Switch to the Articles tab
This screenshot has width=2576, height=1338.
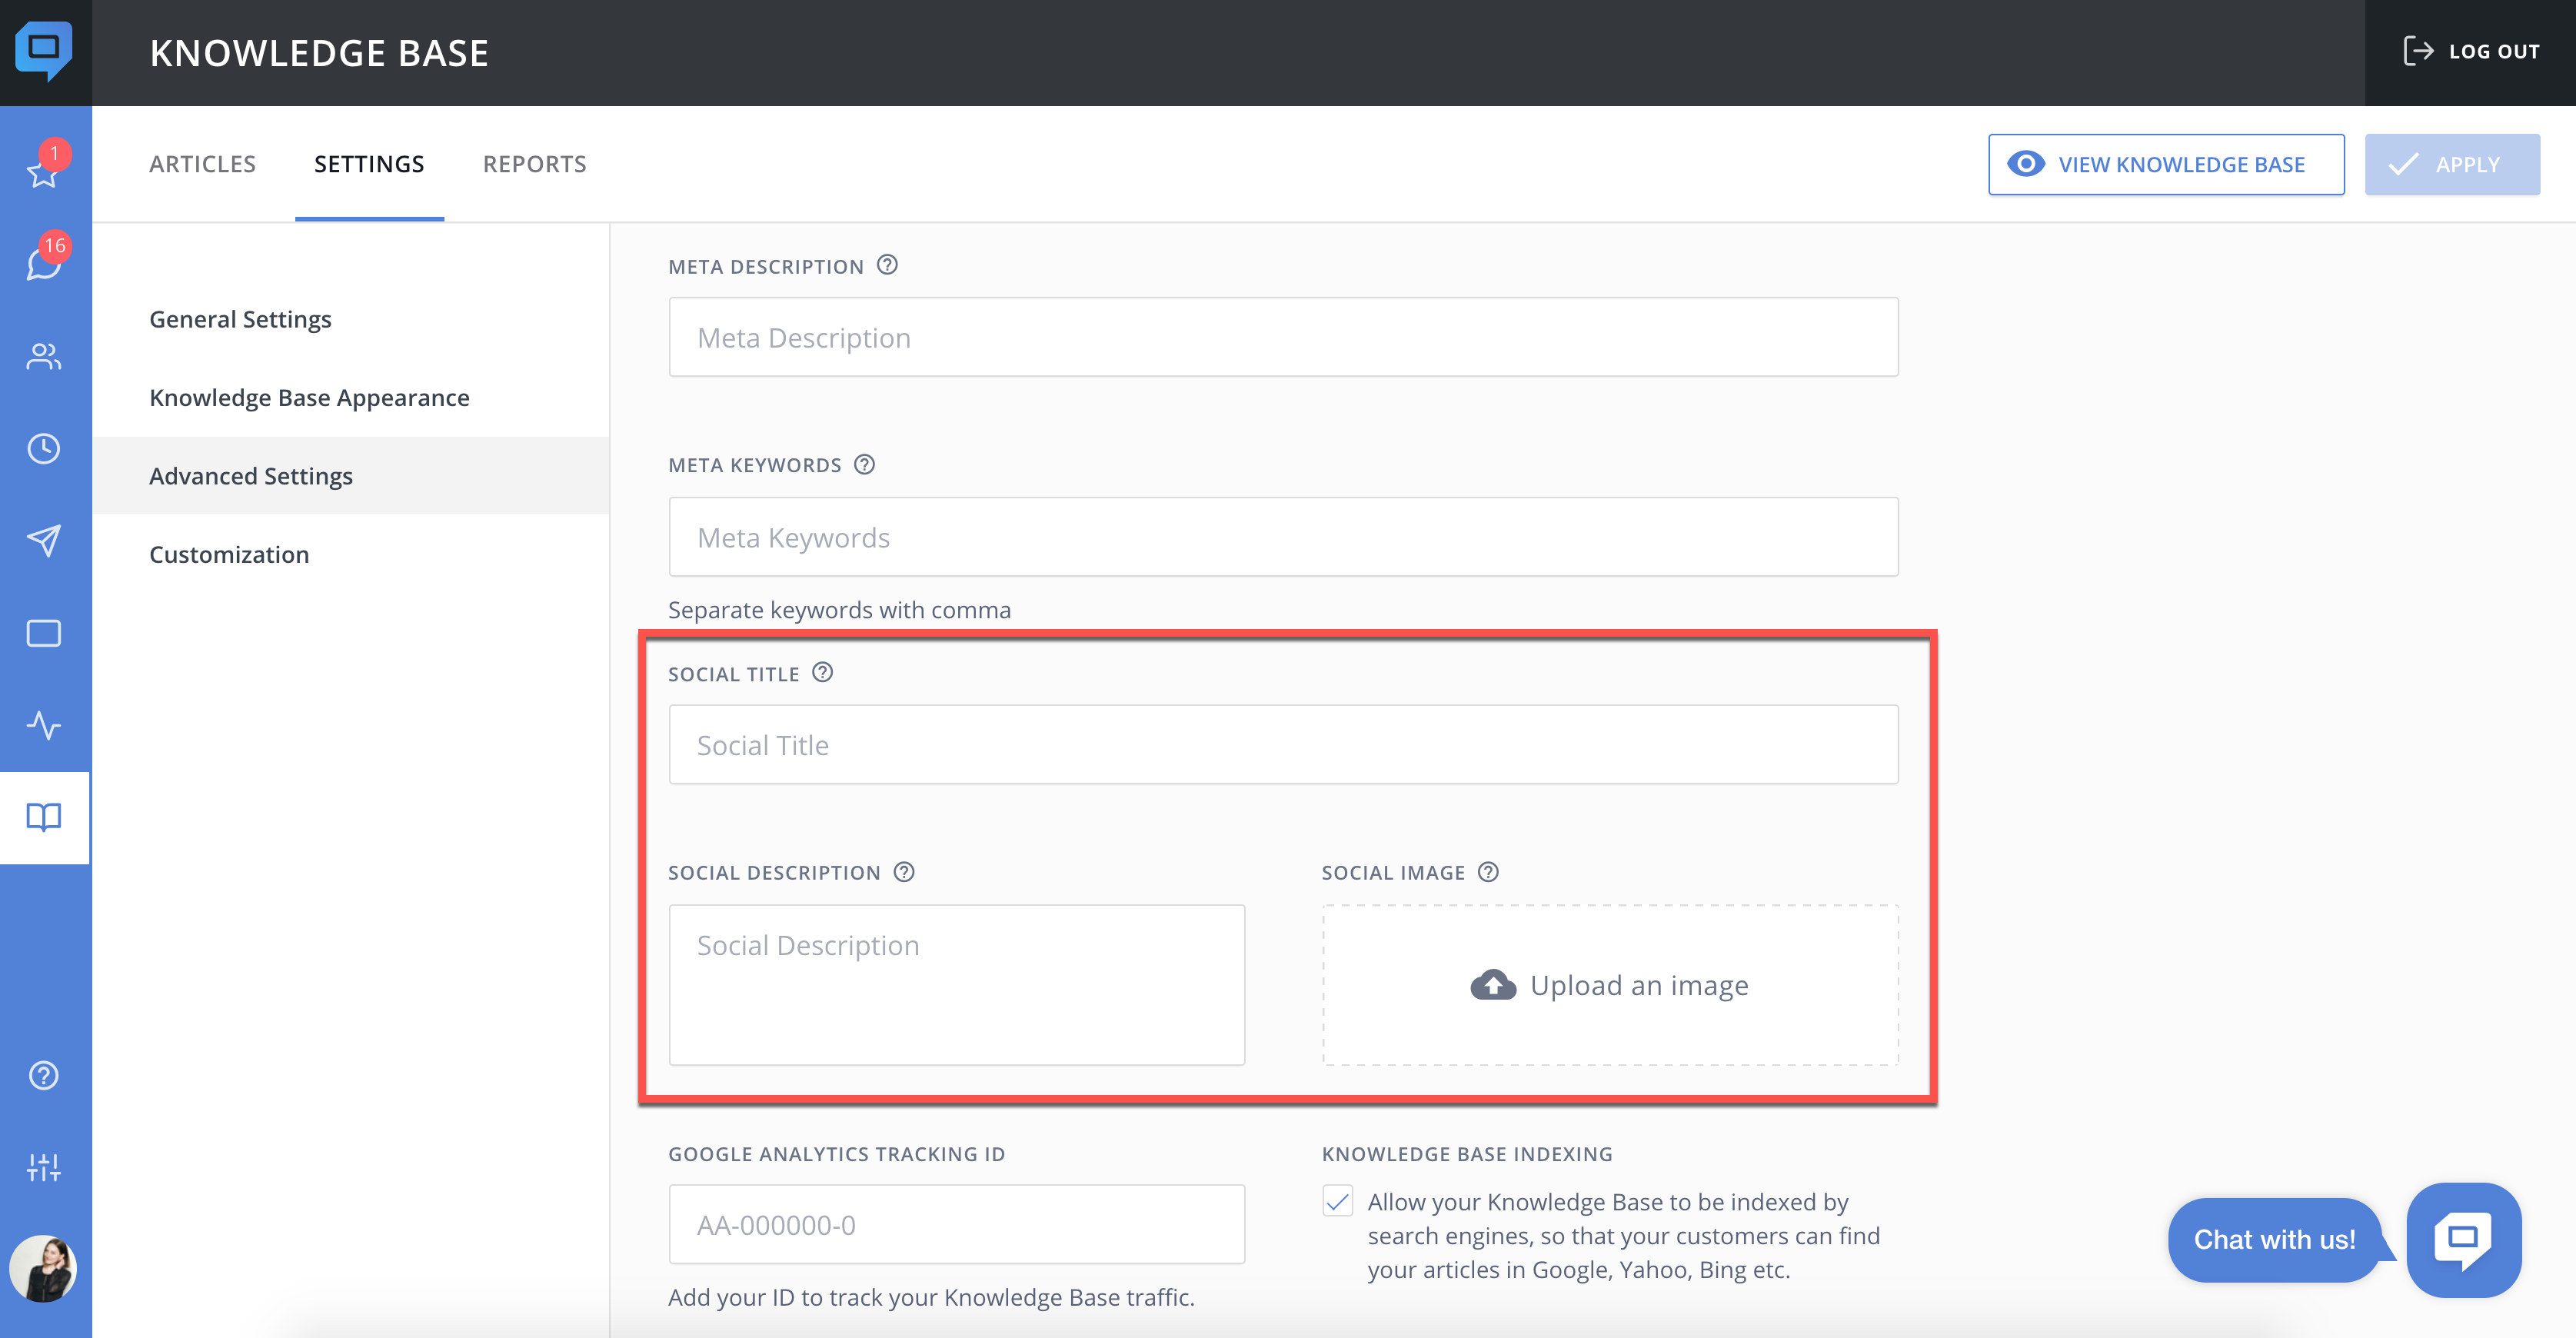point(203,164)
